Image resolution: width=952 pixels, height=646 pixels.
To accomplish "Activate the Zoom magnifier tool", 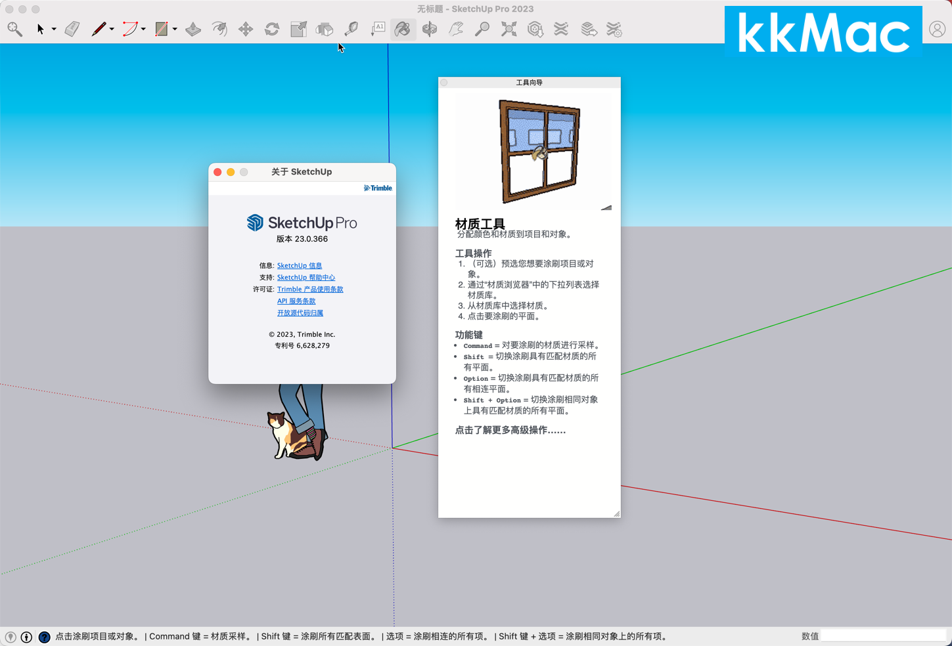I will click(482, 29).
